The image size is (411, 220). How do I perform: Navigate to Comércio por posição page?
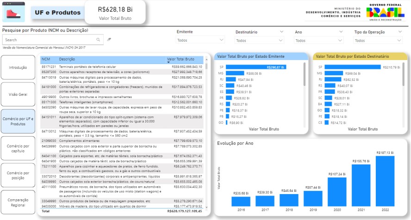pos(18,175)
